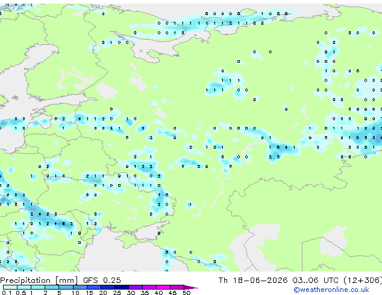Click the '0.5' legend scale label

tap(21, 293)
